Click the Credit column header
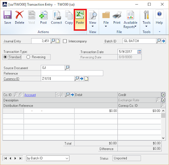This screenshot has width=169, height=165. [122, 95]
